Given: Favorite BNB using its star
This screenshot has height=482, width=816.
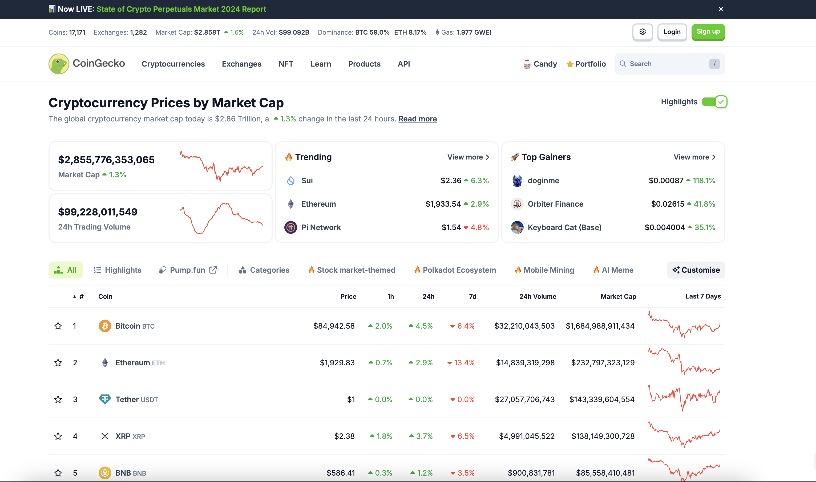Looking at the screenshot, I should click(x=58, y=473).
